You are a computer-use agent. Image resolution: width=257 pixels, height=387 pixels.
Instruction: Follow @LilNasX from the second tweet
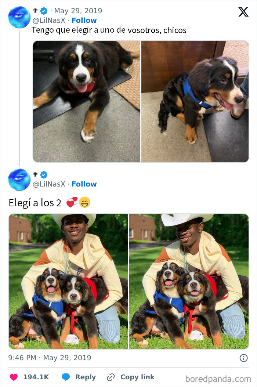(84, 184)
